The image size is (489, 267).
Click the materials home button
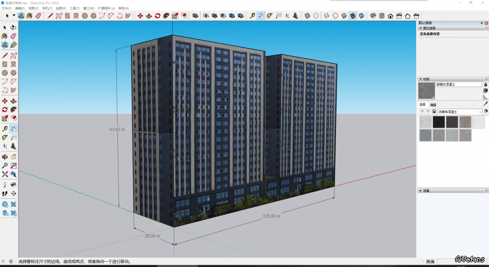tap(434, 111)
